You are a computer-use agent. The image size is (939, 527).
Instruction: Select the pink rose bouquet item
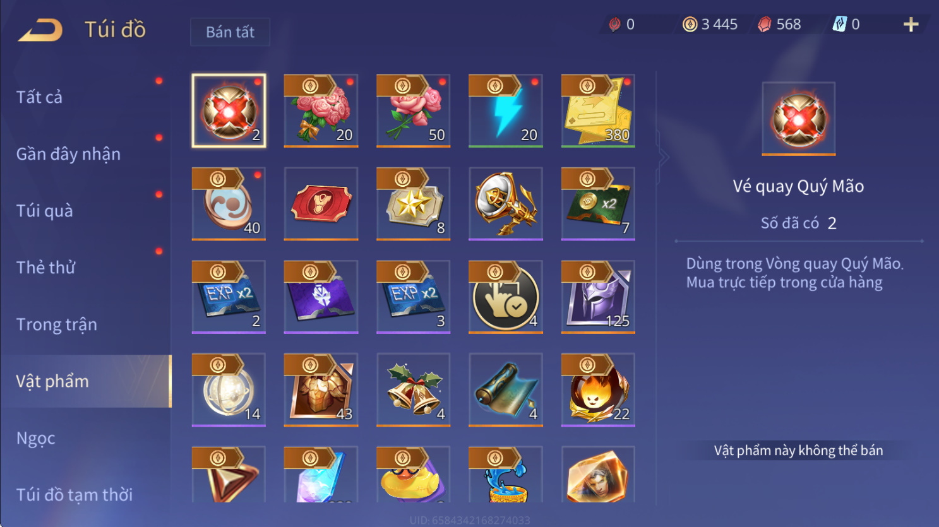(321, 111)
